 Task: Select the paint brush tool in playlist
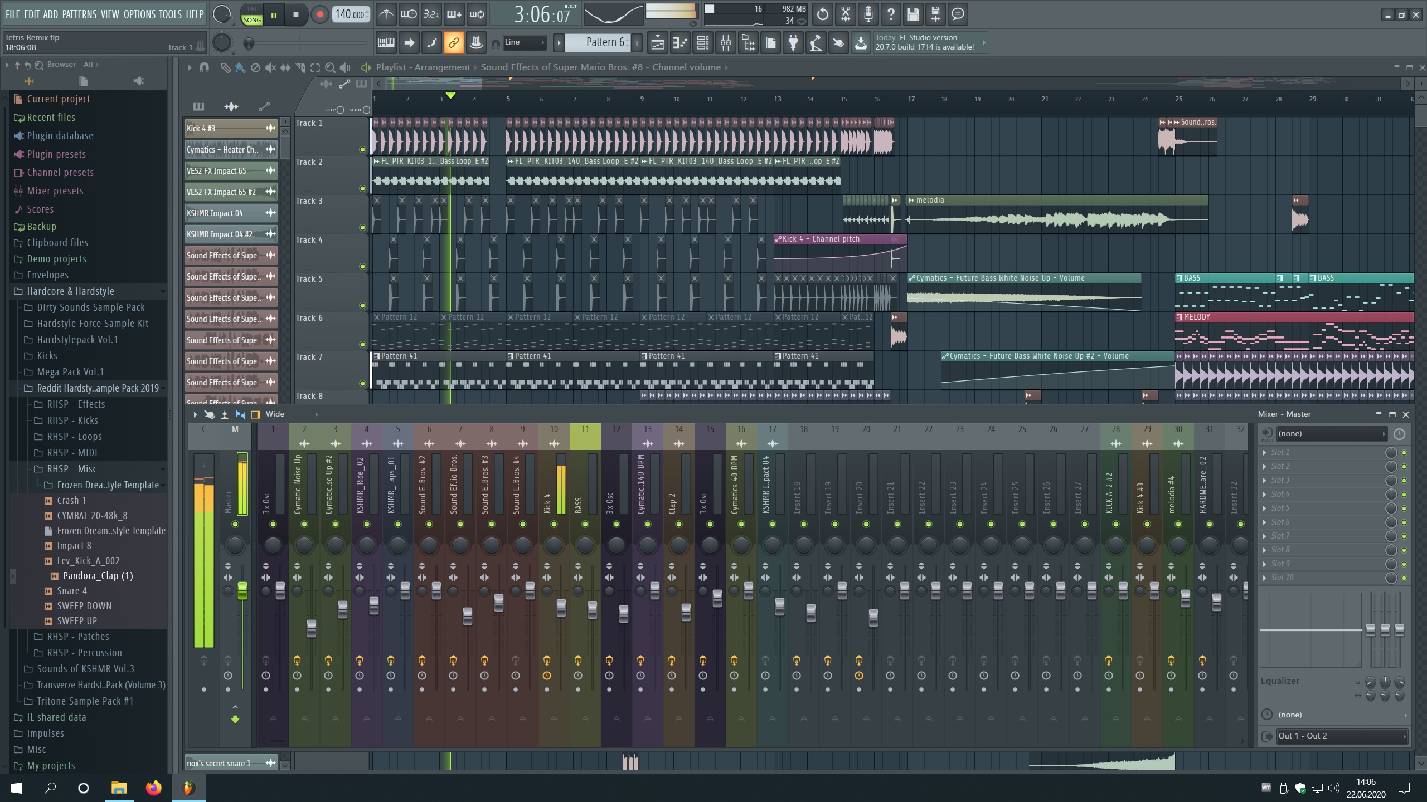pyautogui.click(x=240, y=68)
